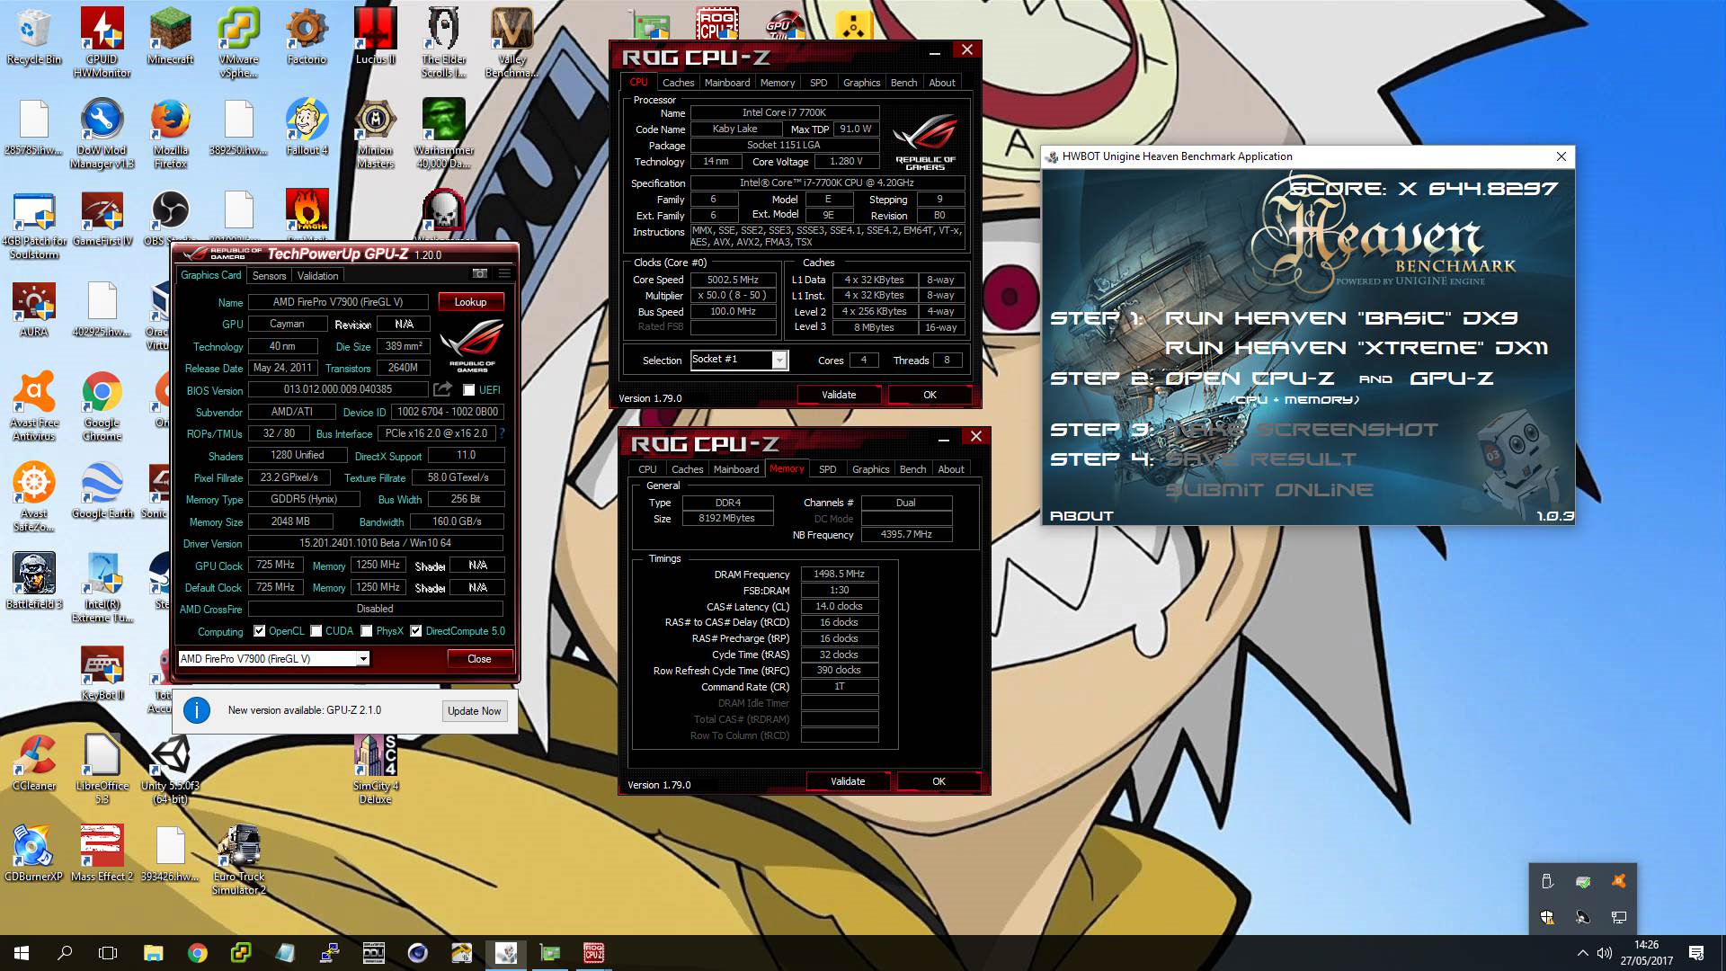
Task: Open Lucius II desktop shortcut
Action: coord(375,37)
